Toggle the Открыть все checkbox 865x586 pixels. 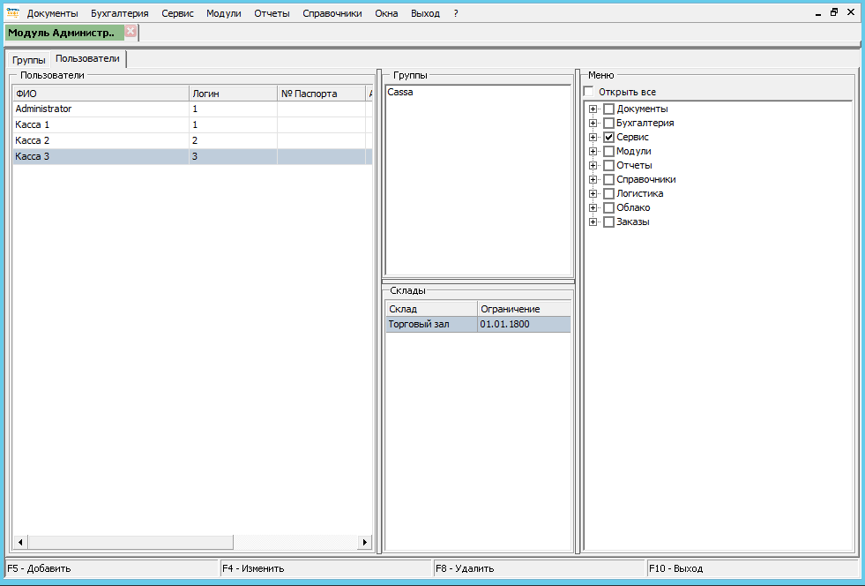589,92
